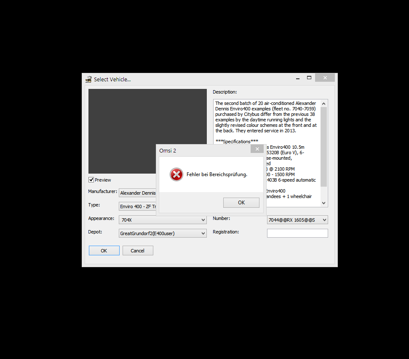Click the 'Type:' label
The width and height of the screenshot is (409, 359).
click(94, 205)
